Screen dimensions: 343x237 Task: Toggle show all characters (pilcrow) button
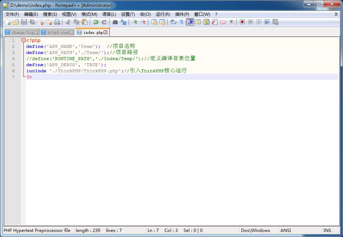(182, 22)
